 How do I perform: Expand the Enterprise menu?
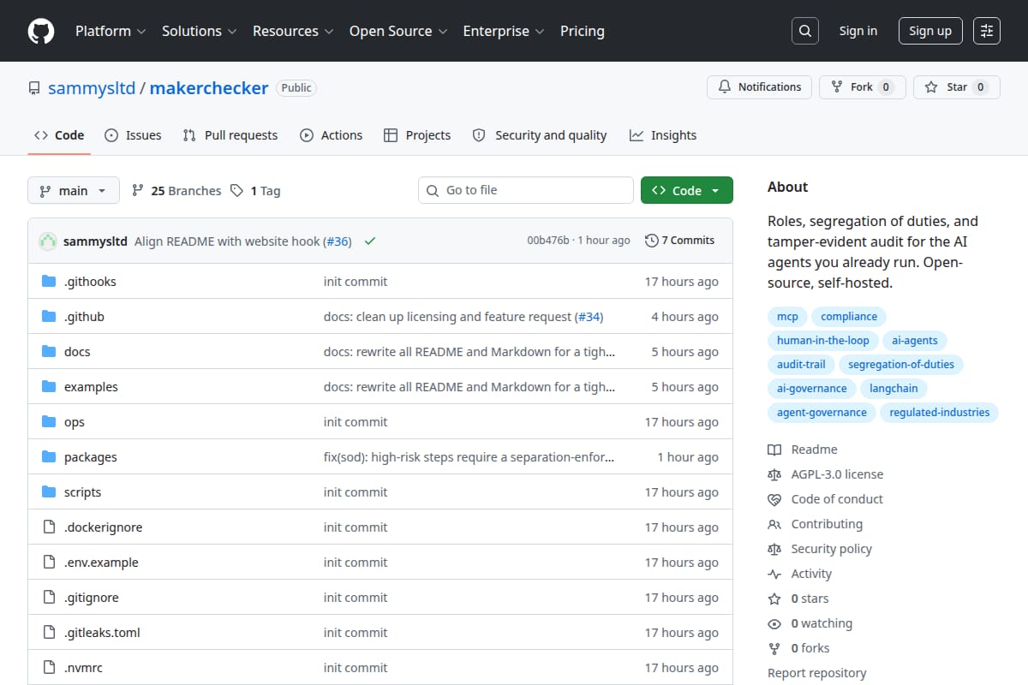pos(504,31)
